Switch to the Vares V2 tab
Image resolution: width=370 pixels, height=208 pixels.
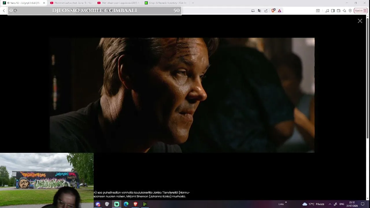click(x=24, y=3)
